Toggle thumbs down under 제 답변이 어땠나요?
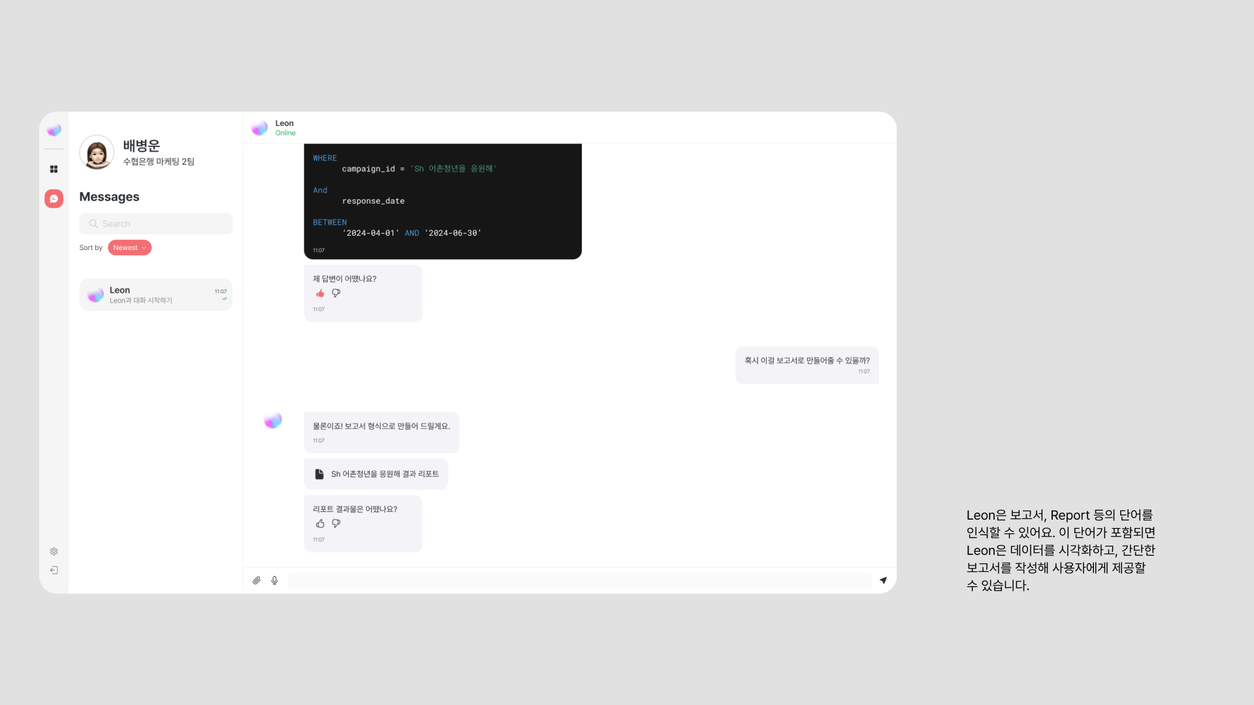The image size is (1254, 705). (336, 294)
